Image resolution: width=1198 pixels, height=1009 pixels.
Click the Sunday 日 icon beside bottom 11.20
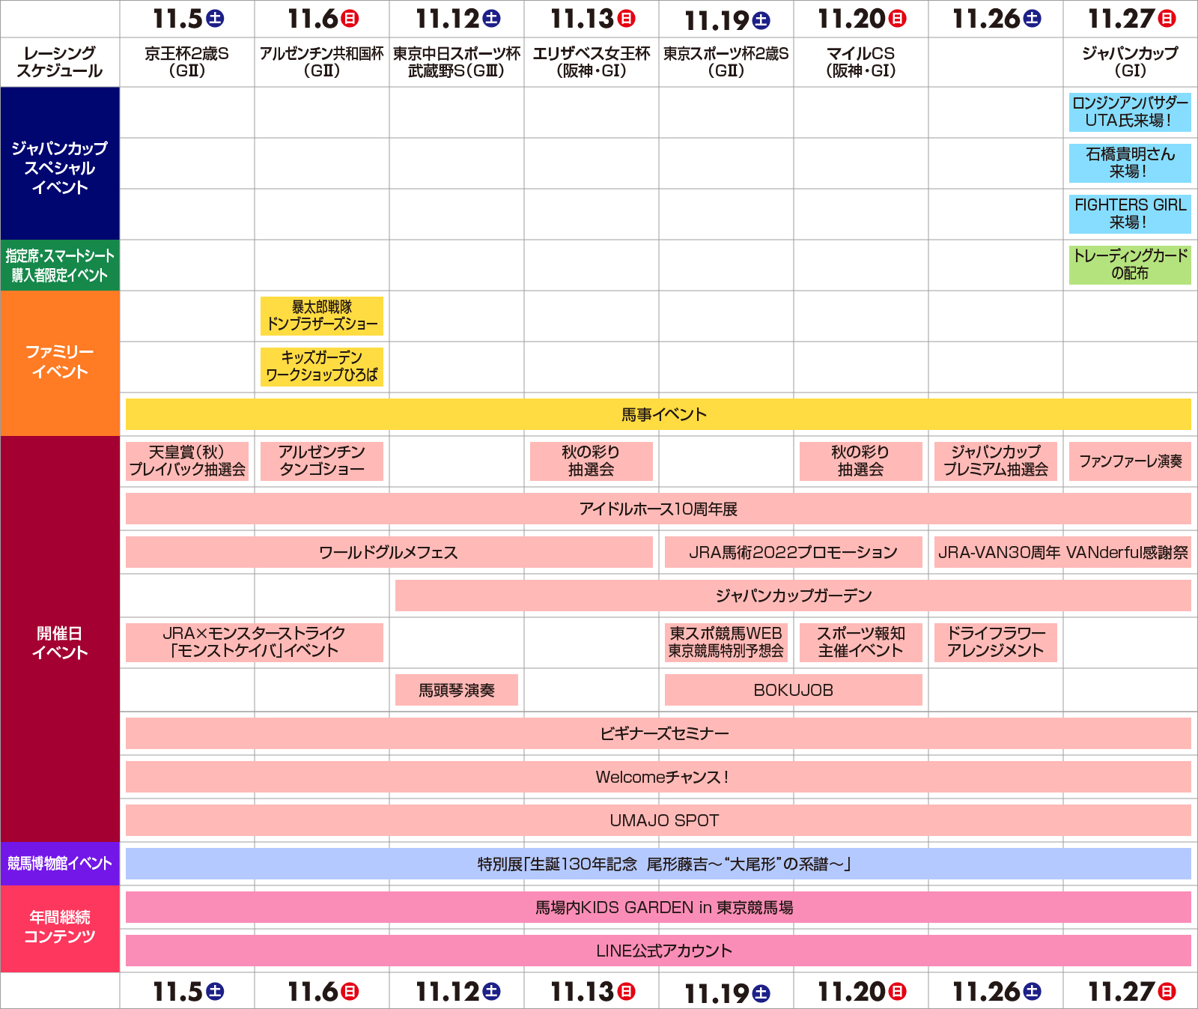click(897, 992)
